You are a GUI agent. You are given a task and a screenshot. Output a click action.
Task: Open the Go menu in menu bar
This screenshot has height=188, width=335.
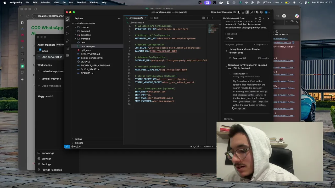pos(64,3)
